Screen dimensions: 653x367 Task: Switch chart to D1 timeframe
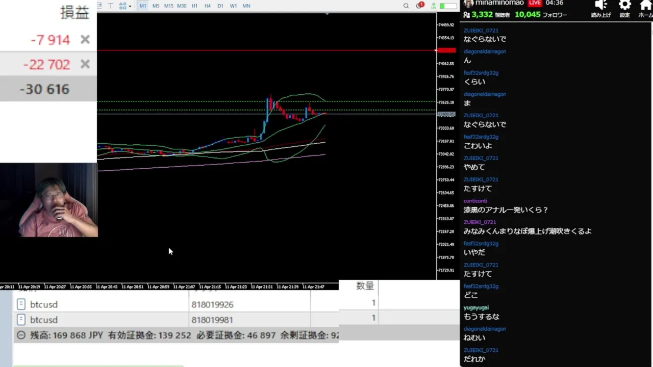click(220, 6)
